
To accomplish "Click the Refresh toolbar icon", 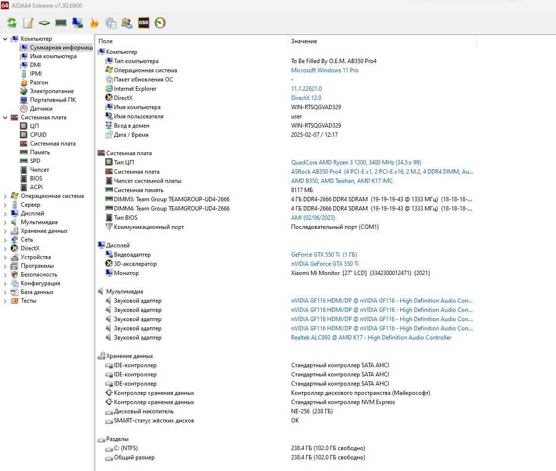I will click(x=11, y=23).
